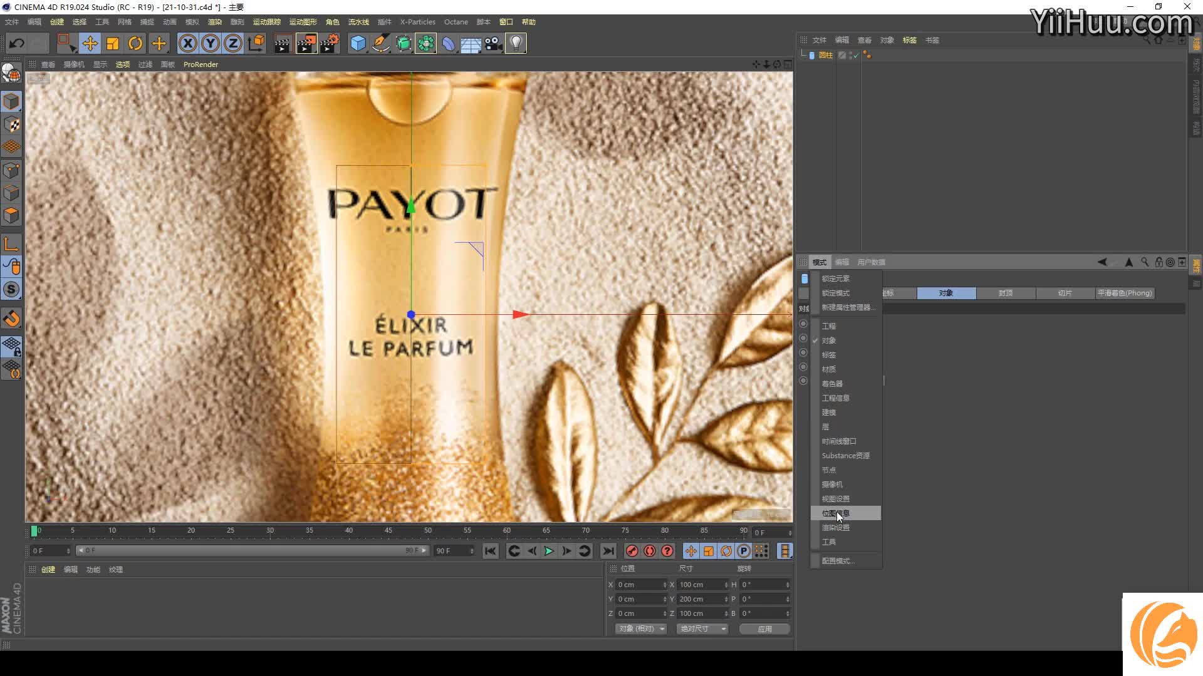Click the green timeline playhead at 0
The width and height of the screenshot is (1203, 676).
click(34, 531)
